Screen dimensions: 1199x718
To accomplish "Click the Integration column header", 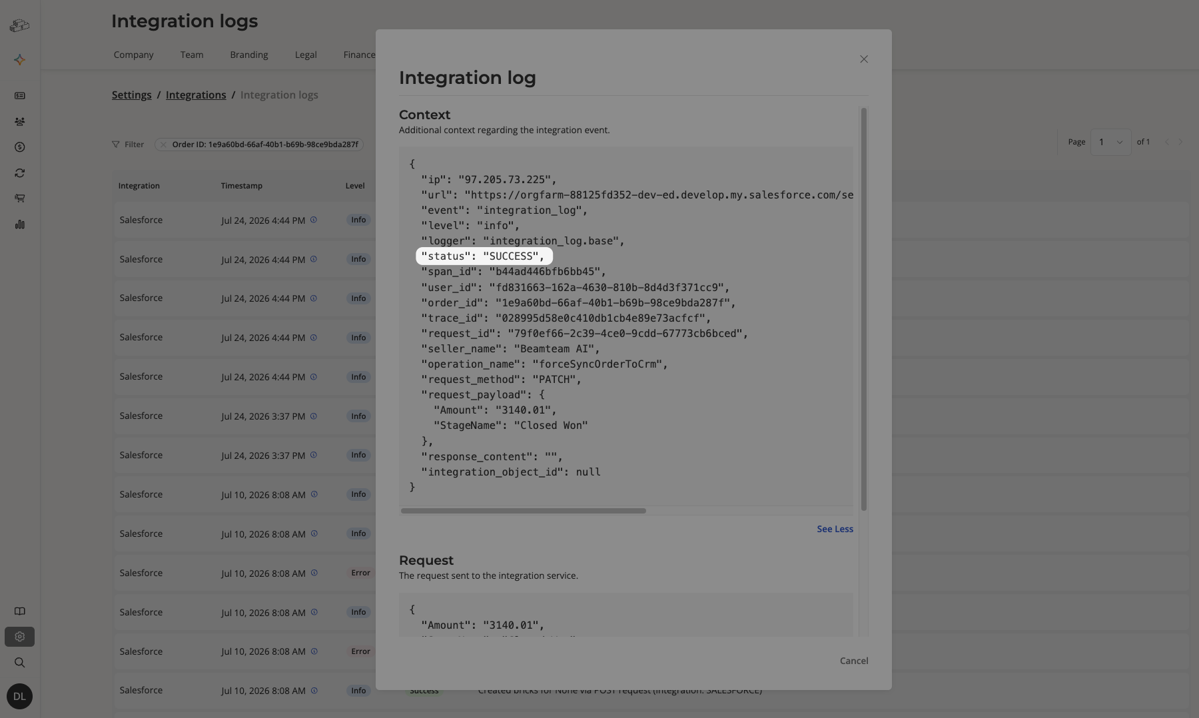I will pyautogui.click(x=139, y=186).
